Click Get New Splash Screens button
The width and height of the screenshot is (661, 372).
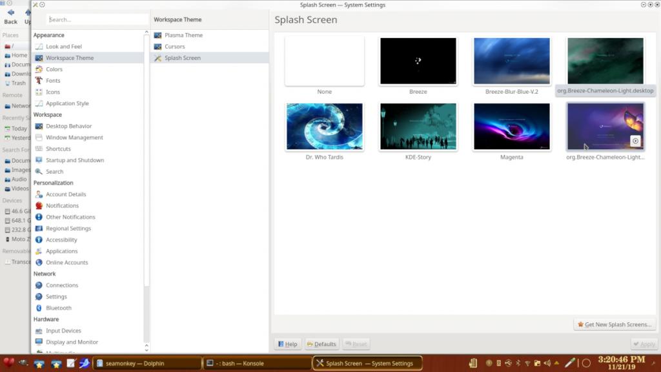click(x=615, y=325)
